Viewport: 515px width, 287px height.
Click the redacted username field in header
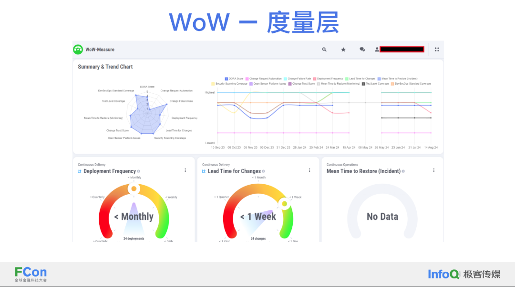click(402, 49)
